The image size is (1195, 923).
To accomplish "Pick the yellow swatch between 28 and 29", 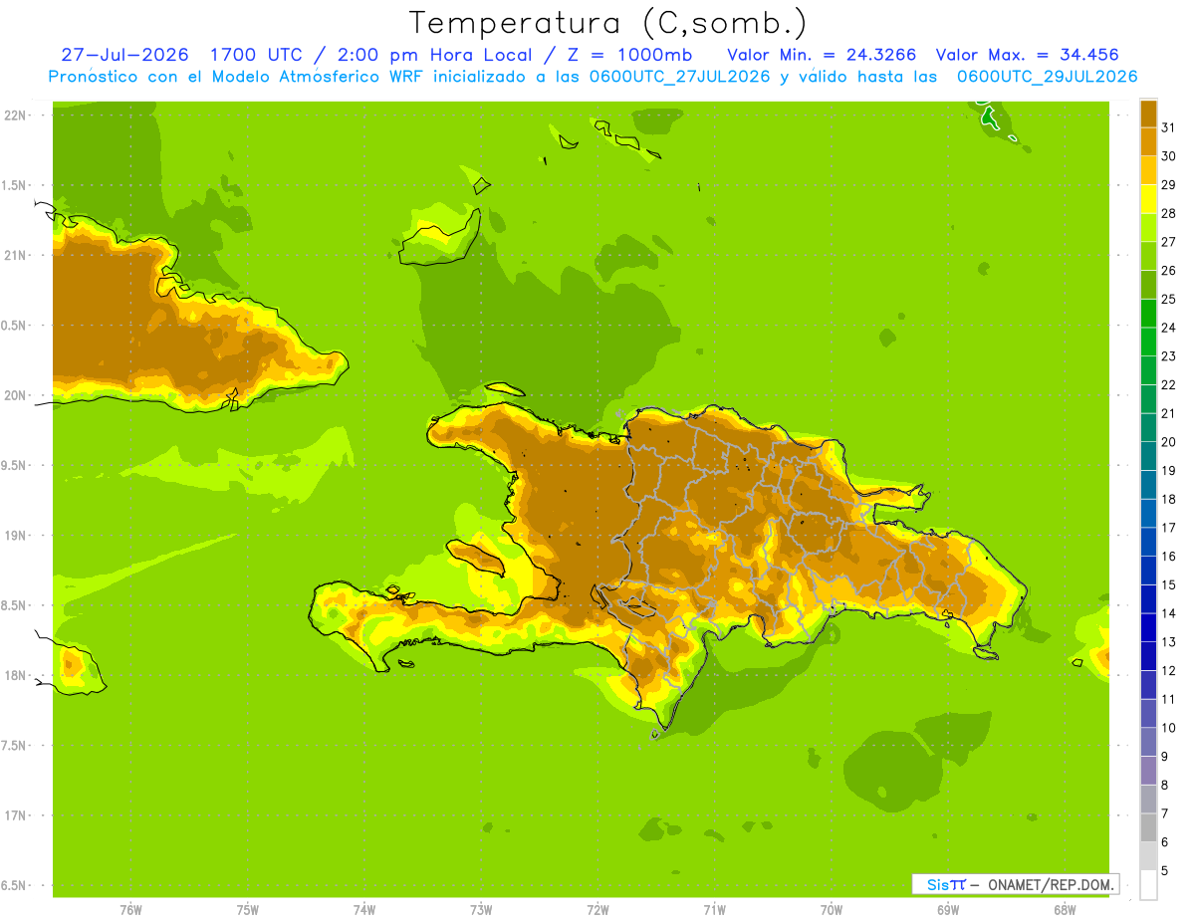I will (1148, 199).
